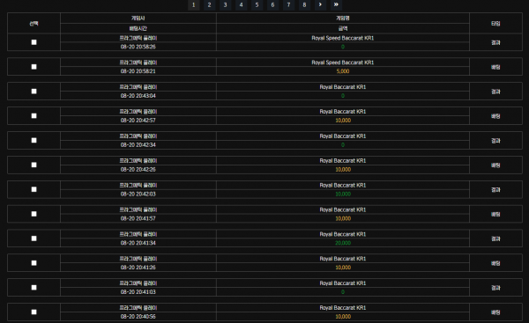
Task: Mark the 08-20 20:41:34 row checkbox
Action: [34, 239]
